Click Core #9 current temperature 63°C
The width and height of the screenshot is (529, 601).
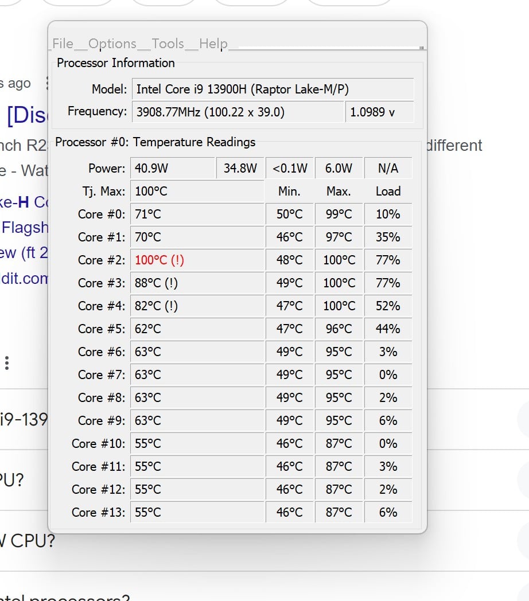[x=197, y=421]
